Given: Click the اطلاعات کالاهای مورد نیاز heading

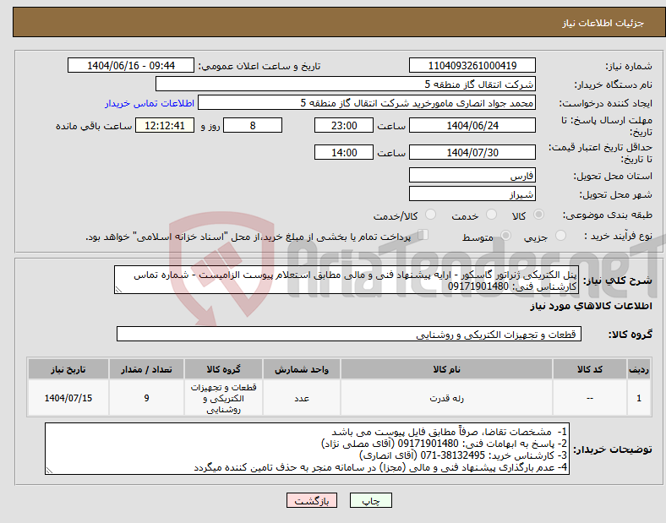Looking at the screenshot, I should tap(591, 306).
